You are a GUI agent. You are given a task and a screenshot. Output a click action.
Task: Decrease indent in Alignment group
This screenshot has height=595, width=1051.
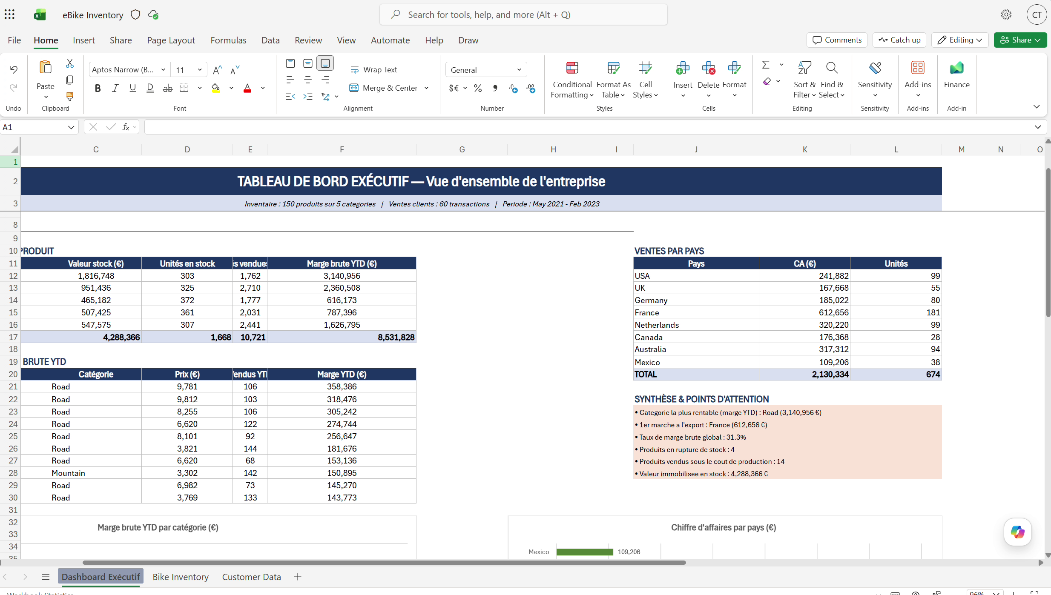tap(290, 96)
